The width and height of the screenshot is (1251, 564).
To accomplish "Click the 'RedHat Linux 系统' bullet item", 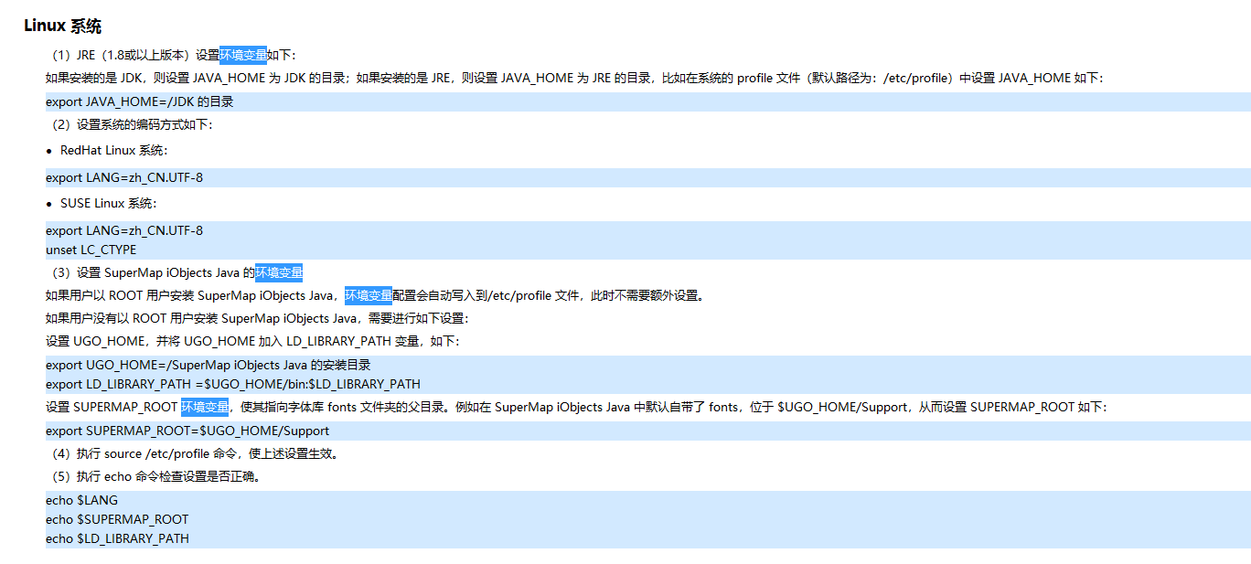I will click(114, 150).
